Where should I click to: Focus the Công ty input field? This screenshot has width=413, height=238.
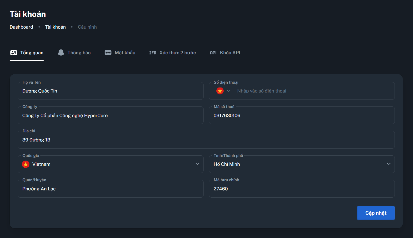(x=110, y=116)
